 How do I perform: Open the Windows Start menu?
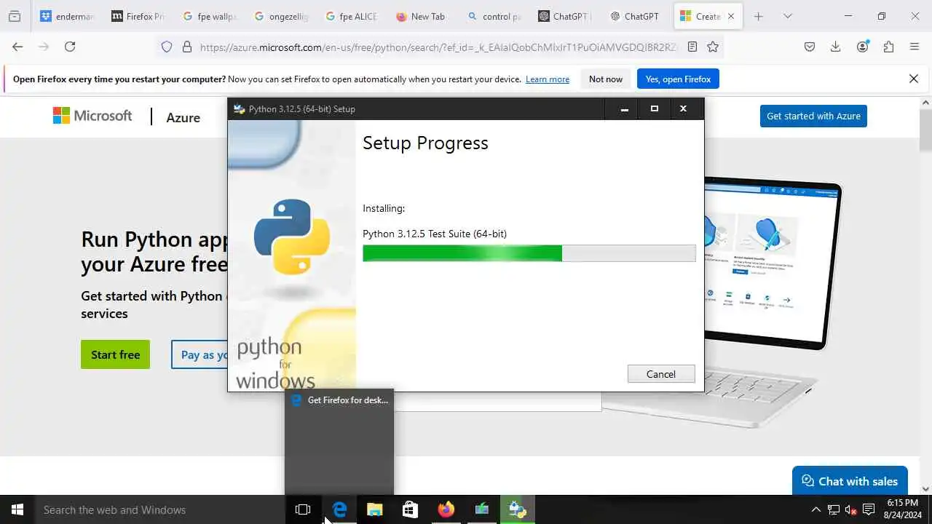click(x=17, y=509)
